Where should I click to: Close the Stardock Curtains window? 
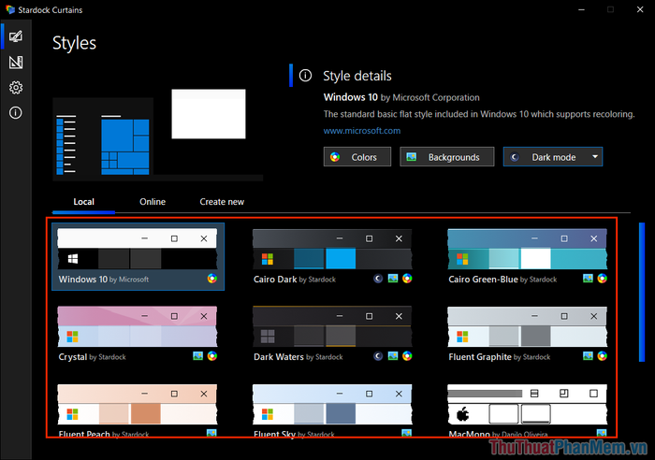click(x=640, y=9)
